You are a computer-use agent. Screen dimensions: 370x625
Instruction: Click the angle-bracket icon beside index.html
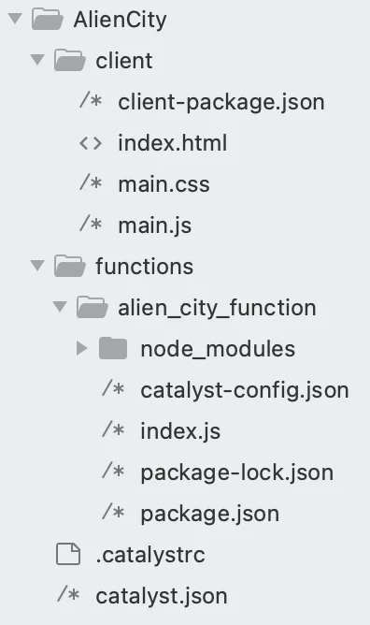coord(91,143)
